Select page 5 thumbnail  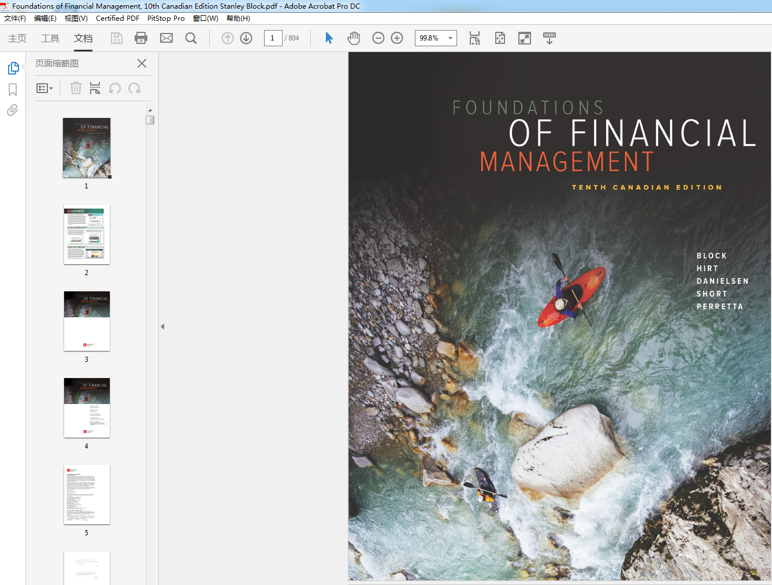pos(87,495)
